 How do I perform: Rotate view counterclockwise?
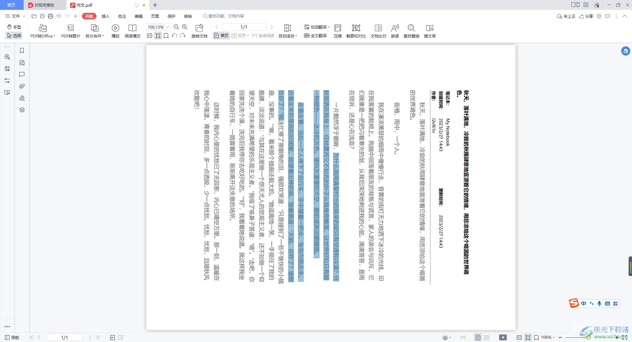pos(174,36)
